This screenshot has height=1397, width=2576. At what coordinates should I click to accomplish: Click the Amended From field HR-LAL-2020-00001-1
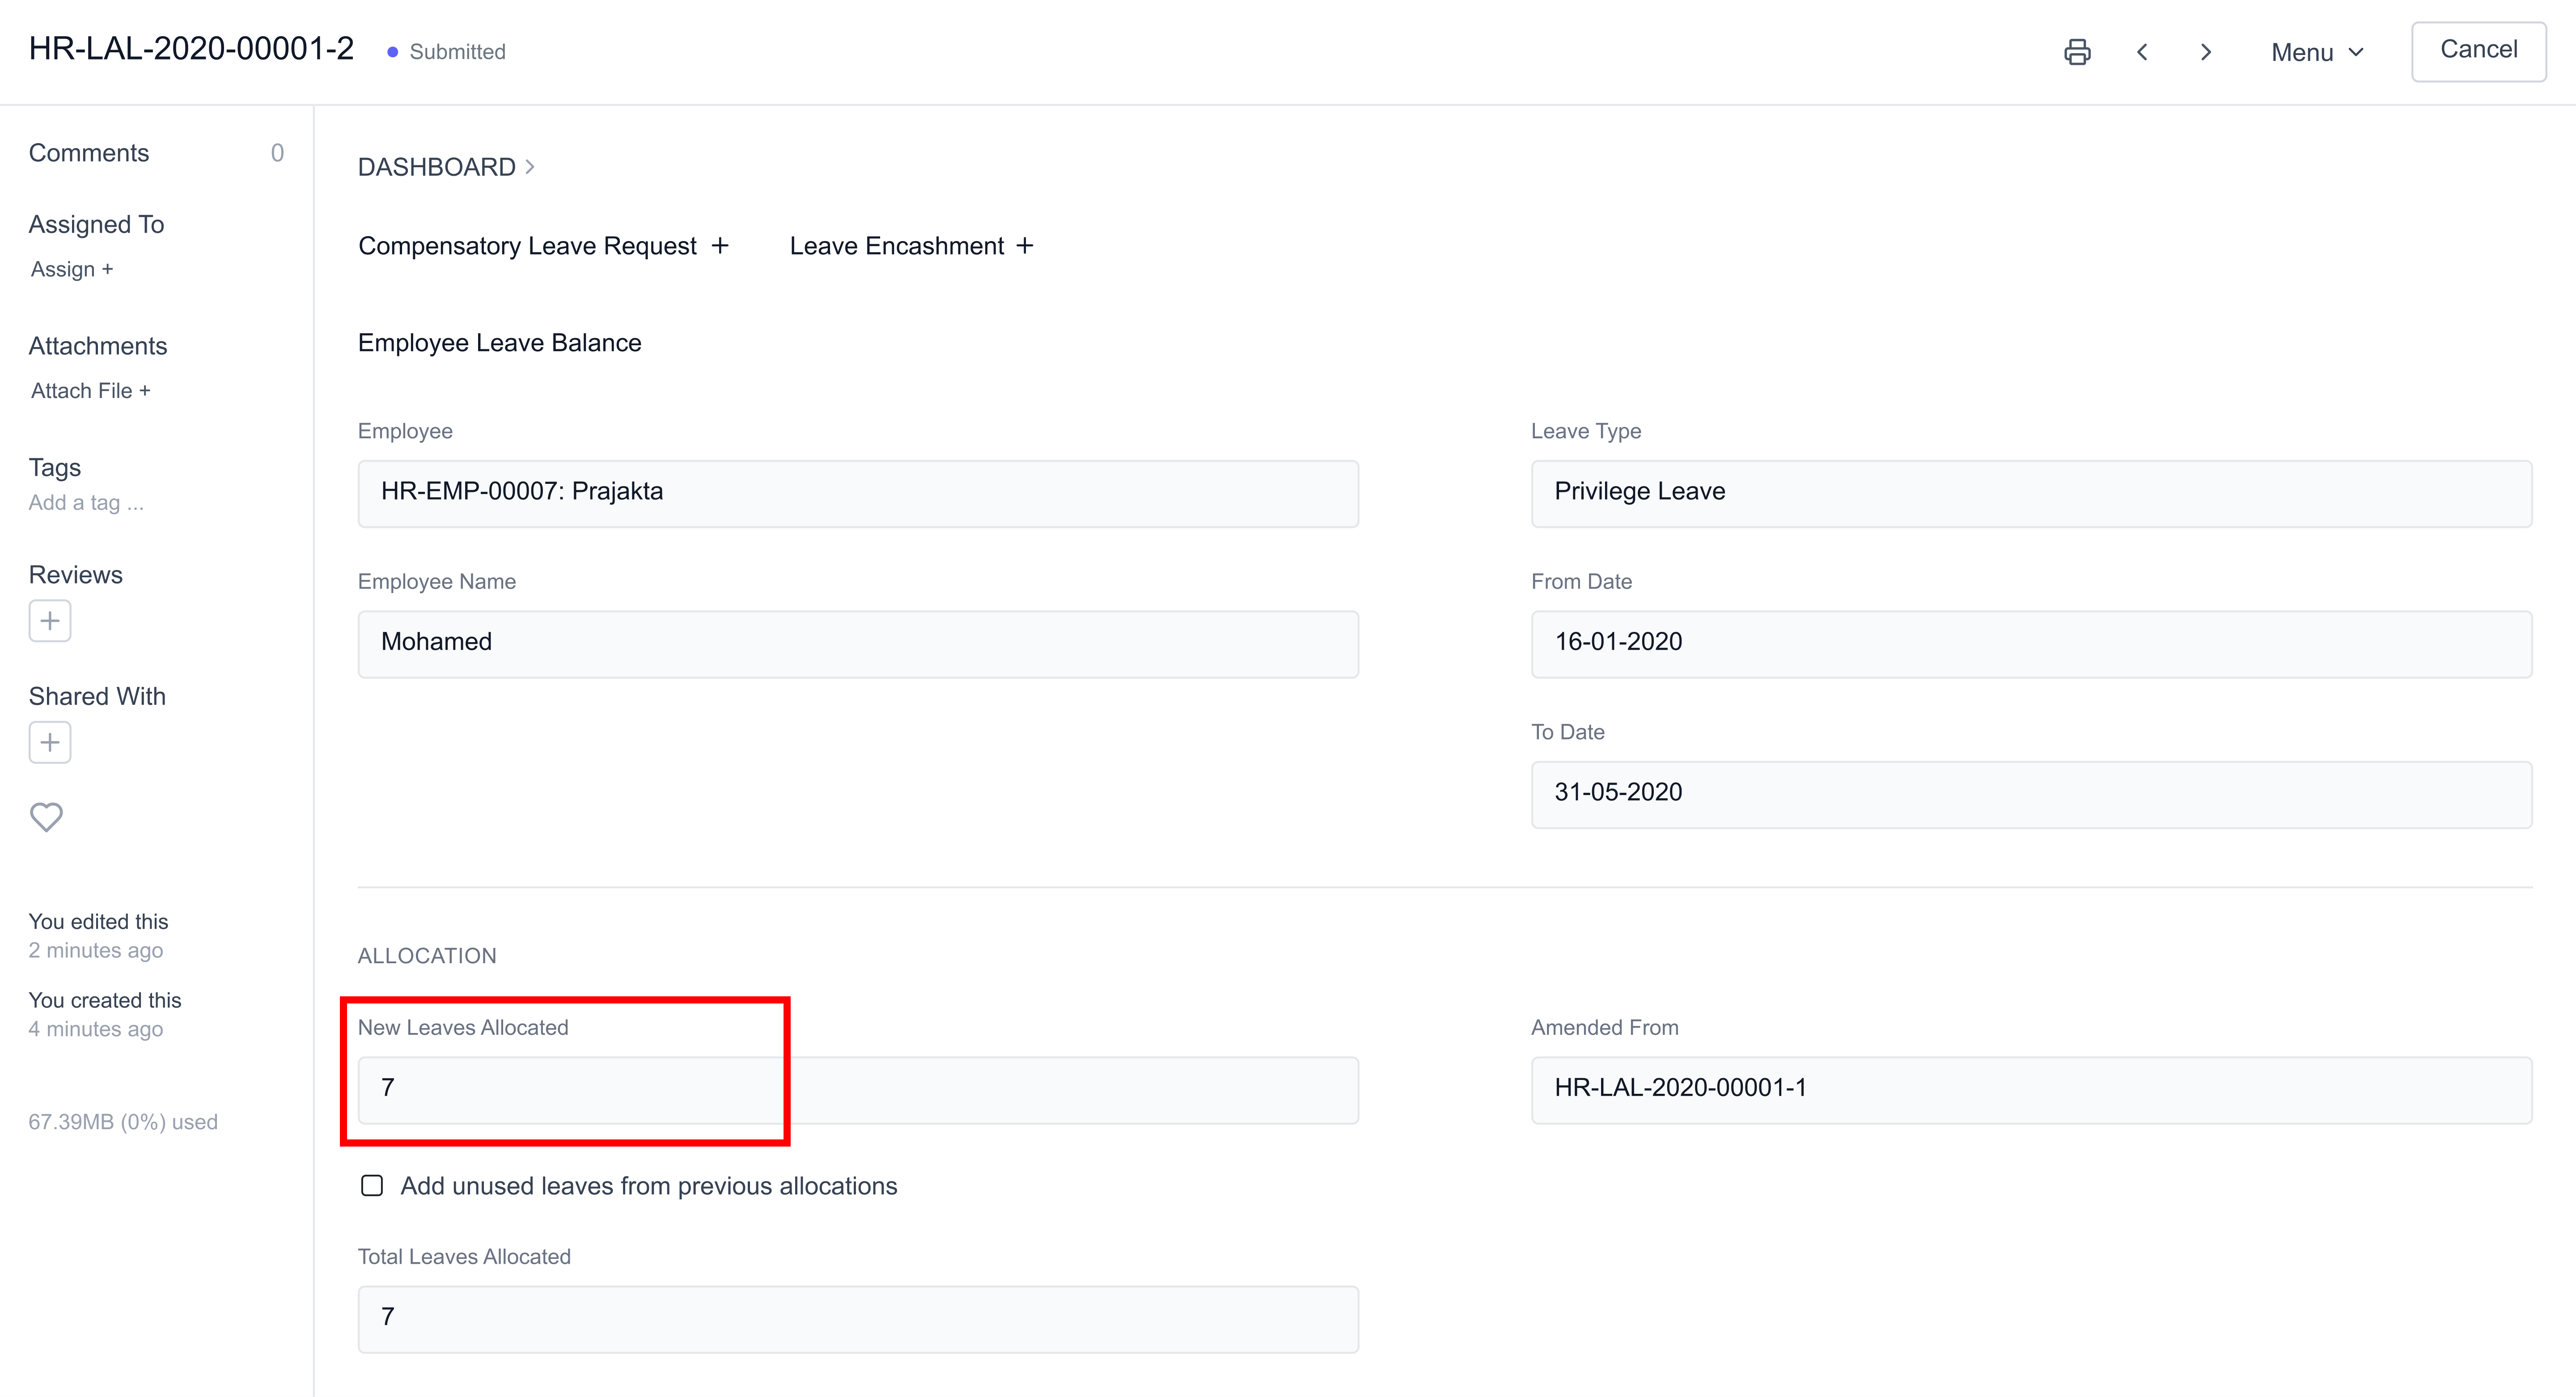(2030, 1089)
